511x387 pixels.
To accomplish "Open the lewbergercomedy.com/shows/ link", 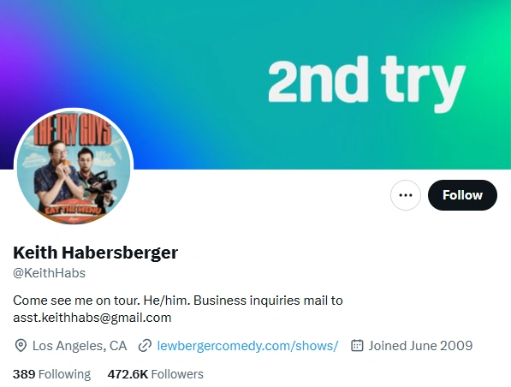I will click(x=247, y=346).
